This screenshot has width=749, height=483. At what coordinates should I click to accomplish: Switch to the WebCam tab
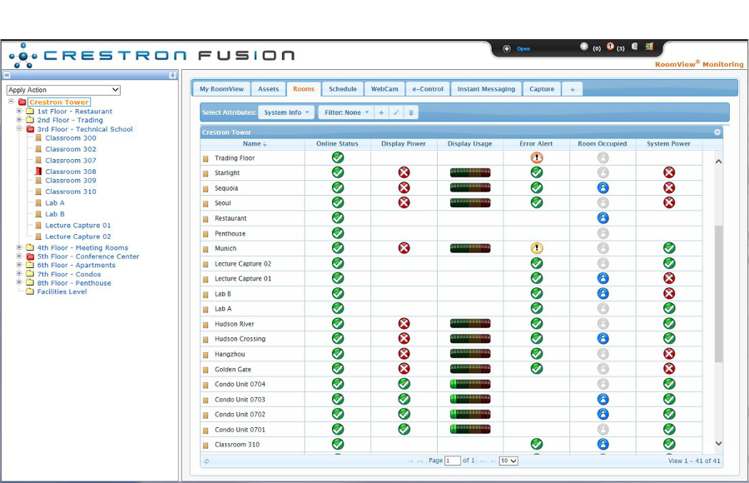coord(384,89)
